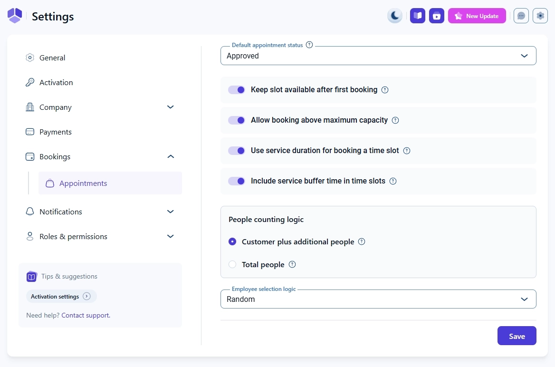Expand the Roles & permissions section
This screenshot has width=555, height=367.
click(x=170, y=236)
